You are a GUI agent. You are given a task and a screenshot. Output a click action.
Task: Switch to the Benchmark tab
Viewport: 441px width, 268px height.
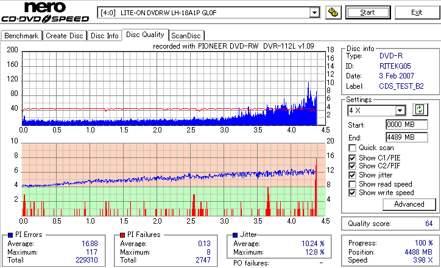(x=21, y=36)
